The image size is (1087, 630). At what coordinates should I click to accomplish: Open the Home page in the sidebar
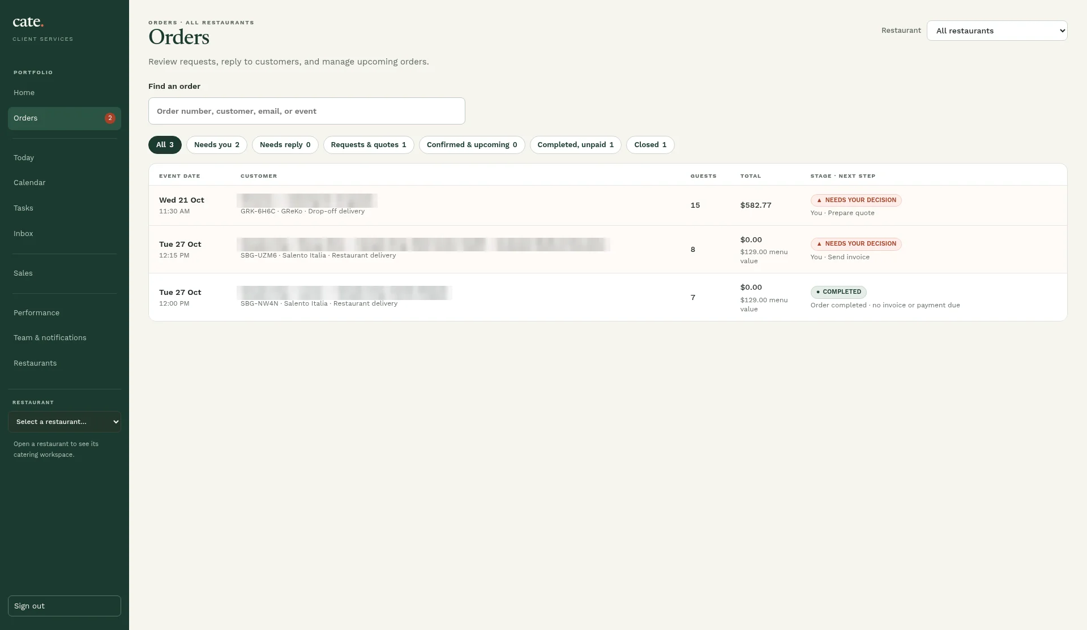click(65, 93)
